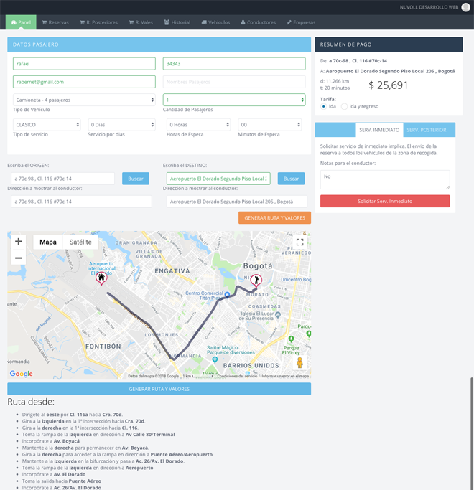Open the Panel tab
This screenshot has width=474, height=490.
(x=21, y=22)
